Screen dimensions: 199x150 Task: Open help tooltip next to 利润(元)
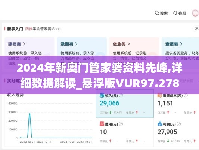(179, 124)
